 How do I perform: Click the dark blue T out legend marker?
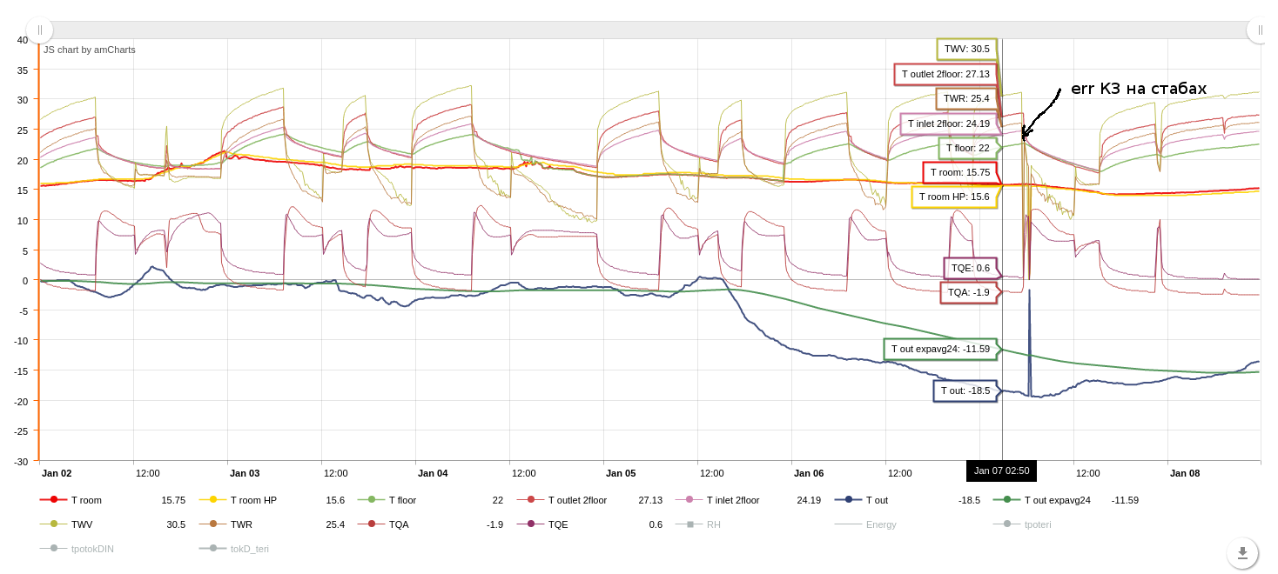pos(848,500)
